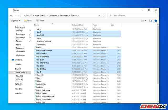Viewport: 168px width, 110px height.
Task: Select ko-Z aLT Office theme icon
Action: pos(36,57)
